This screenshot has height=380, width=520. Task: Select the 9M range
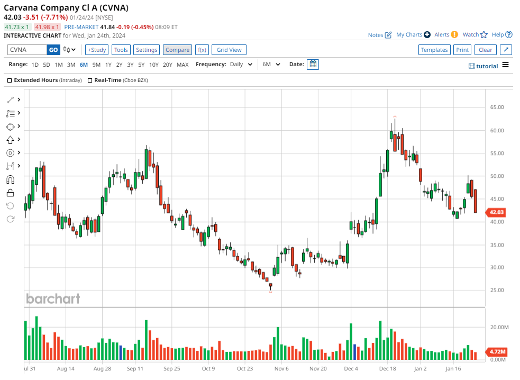click(96, 65)
